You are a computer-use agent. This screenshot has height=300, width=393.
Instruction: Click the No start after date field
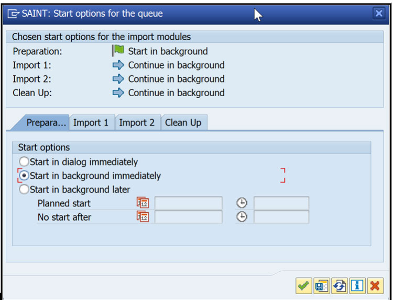tap(188, 217)
